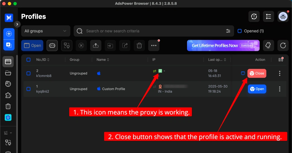This screenshot has width=292, height=153.
Task: Refresh the profiles list
Action: coord(283,45)
